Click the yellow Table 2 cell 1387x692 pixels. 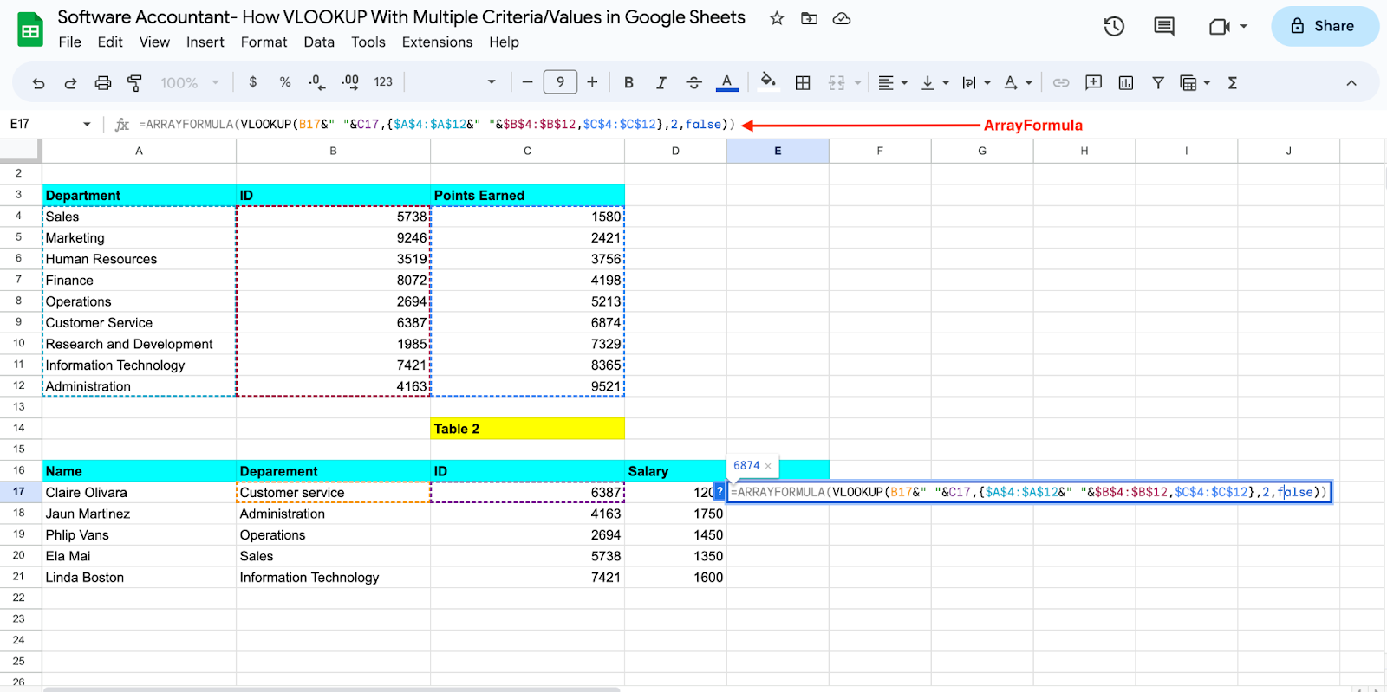click(527, 429)
